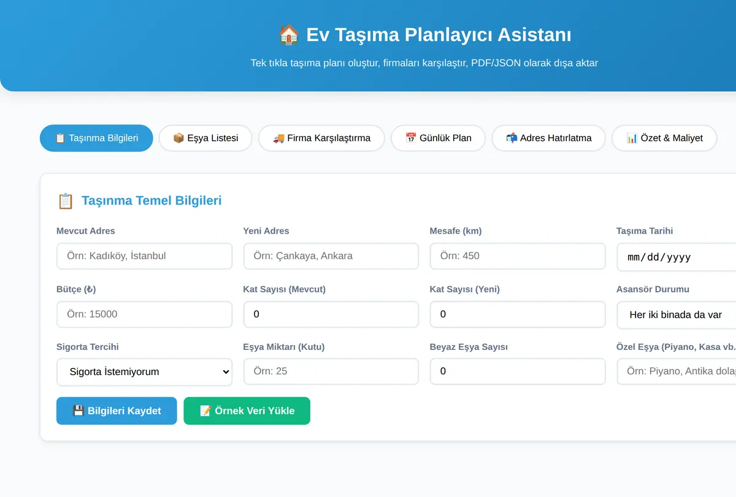Open the Taşıma Tarihi date picker
Screen dimensions: 736x497
click(x=676, y=257)
